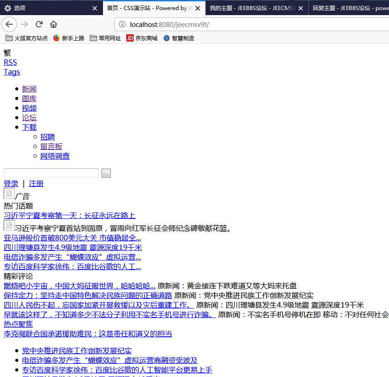Open the browser Home icon
The height and width of the screenshot is (377, 389).
point(54,24)
